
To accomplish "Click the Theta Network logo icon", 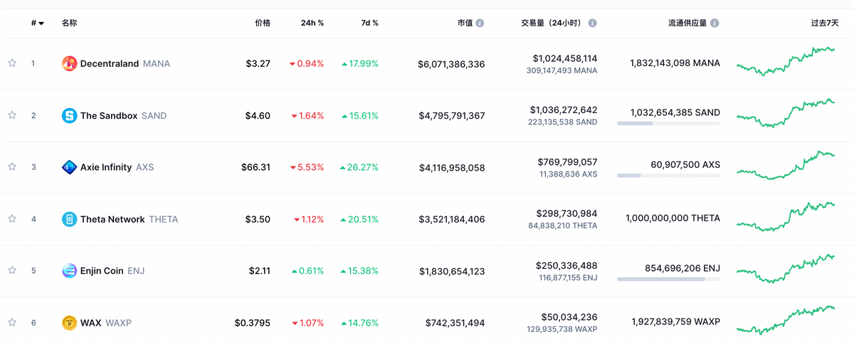I will 69,219.
